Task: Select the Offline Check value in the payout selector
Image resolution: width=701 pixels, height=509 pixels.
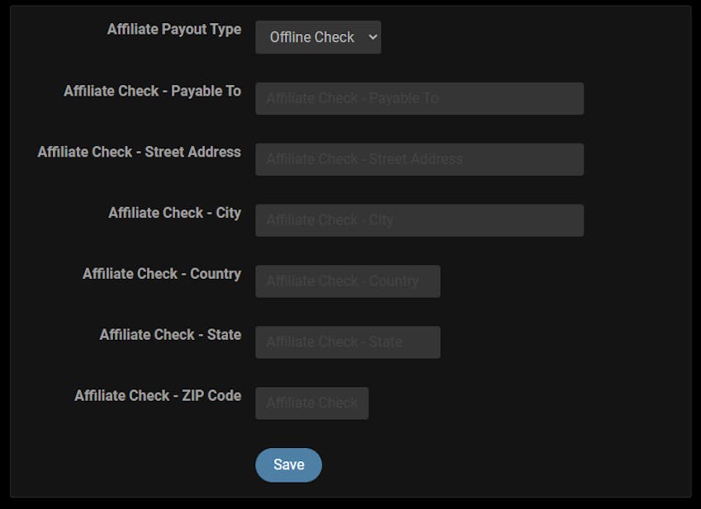Action: 311,37
